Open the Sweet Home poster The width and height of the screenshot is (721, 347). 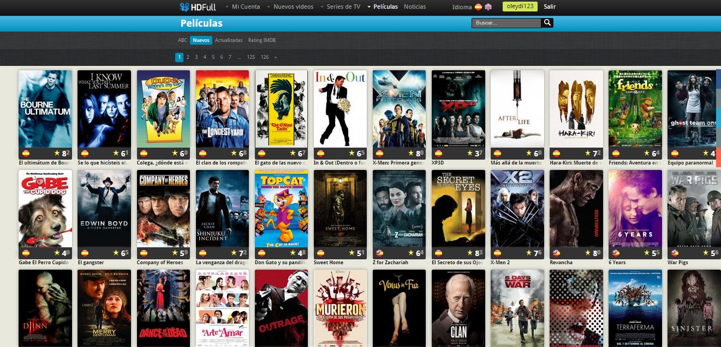click(340, 209)
